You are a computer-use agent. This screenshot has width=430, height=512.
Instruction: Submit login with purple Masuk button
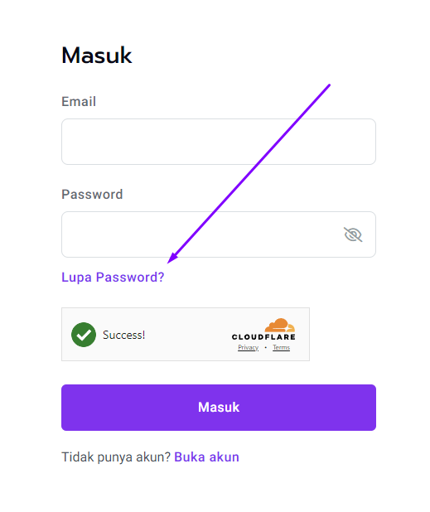tap(219, 408)
